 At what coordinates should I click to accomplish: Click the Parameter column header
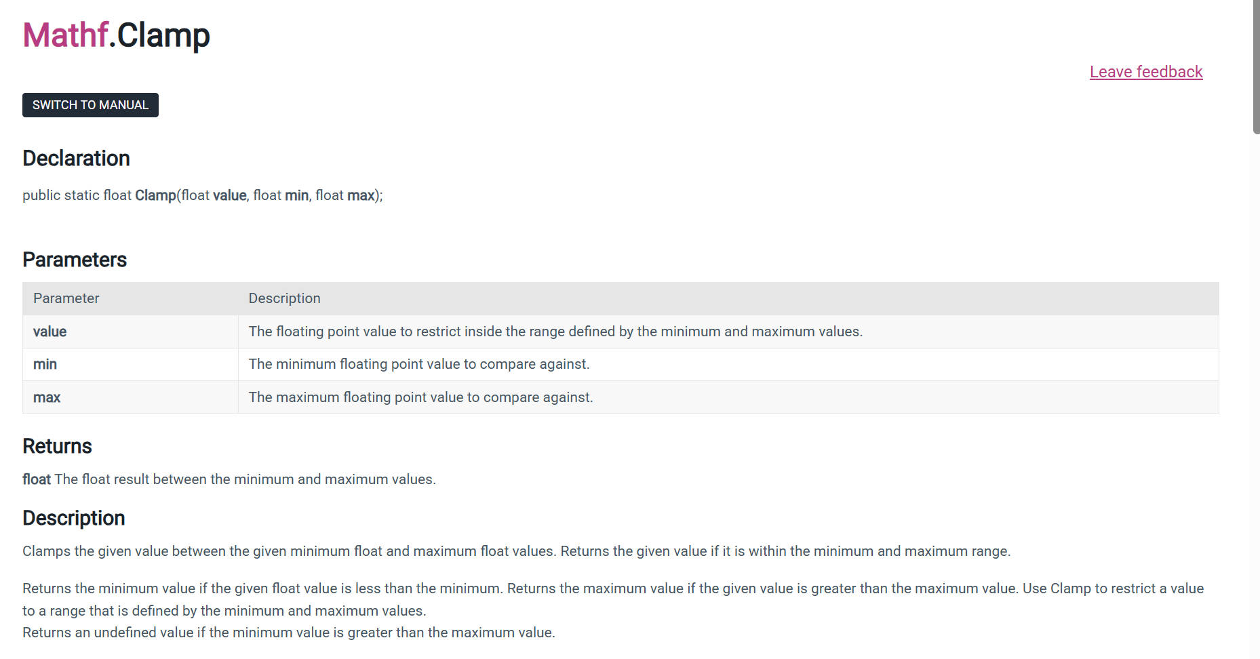(66, 298)
